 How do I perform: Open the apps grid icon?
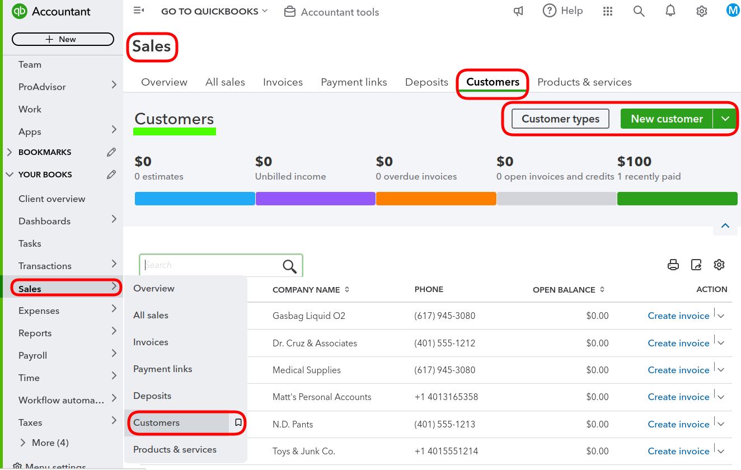pyautogui.click(x=608, y=11)
